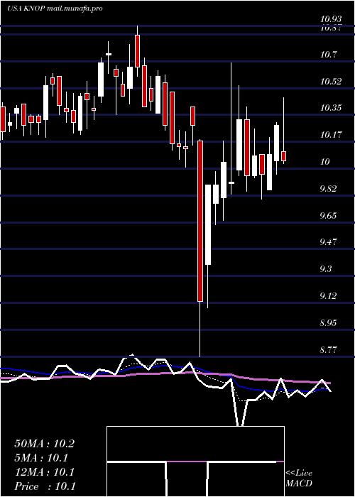
Task: Click the 10.7 price axis label
Action: [x=328, y=55]
